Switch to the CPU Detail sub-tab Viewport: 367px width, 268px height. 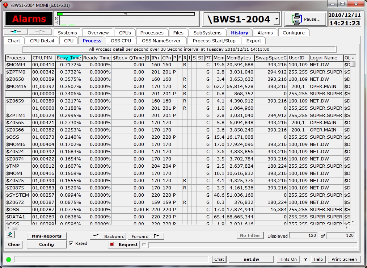[42, 41]
